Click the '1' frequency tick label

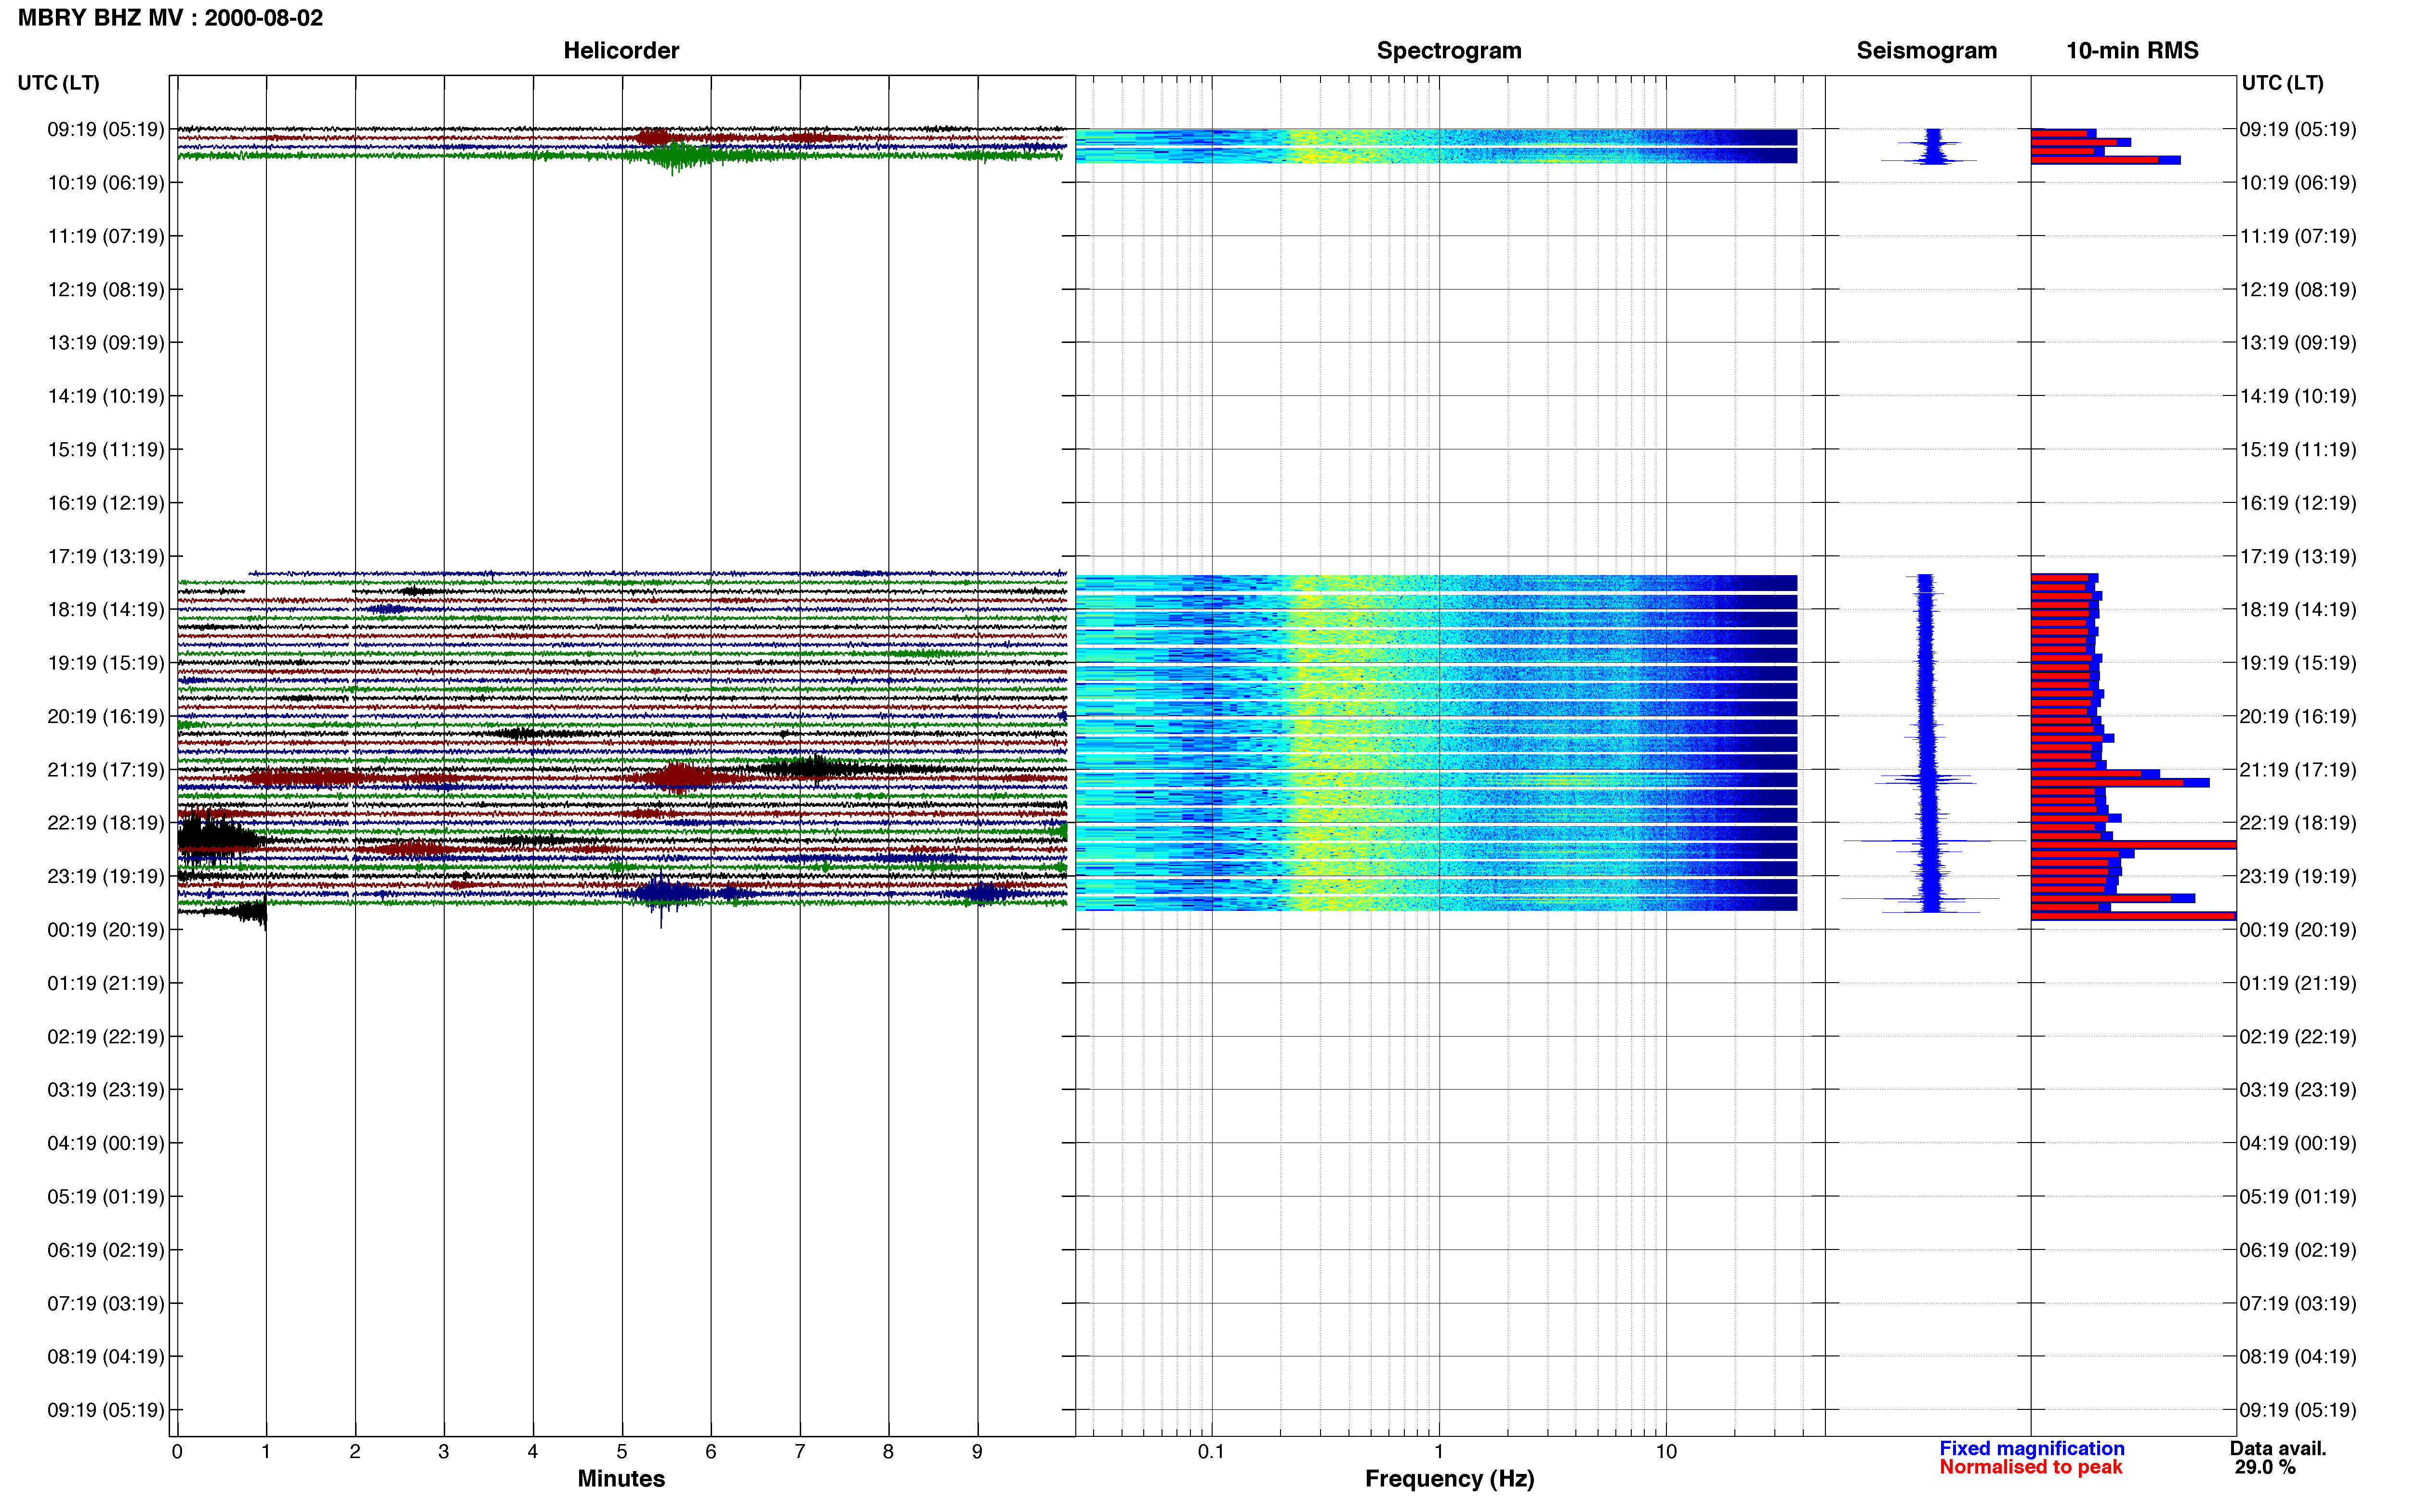tap(1439, 1451)
